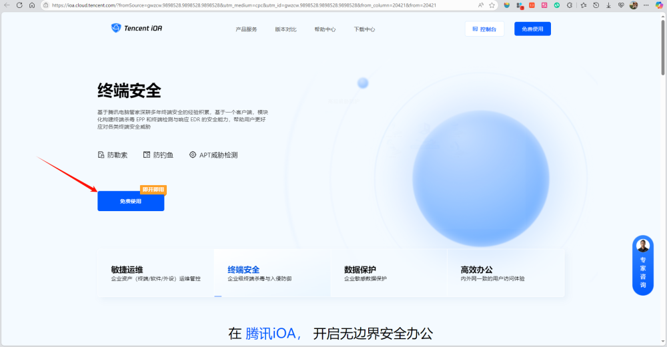667x347 pixels.
Task: Select the 终端安全 tab card
Action: [272, 273]
